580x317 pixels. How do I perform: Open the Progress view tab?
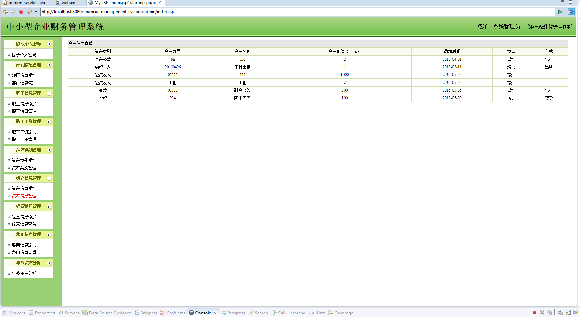click(233, 313)
